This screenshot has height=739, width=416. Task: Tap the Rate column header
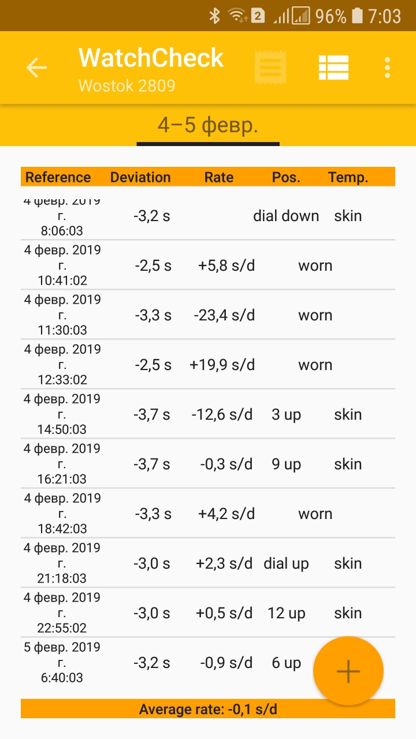[218, 177]
